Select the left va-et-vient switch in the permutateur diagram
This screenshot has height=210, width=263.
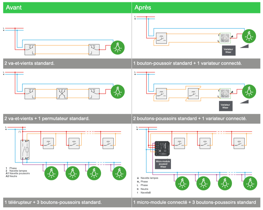30,94
